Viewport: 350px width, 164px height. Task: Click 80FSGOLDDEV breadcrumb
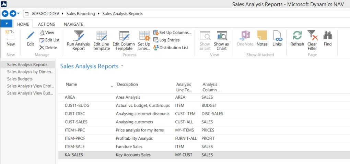46,14
